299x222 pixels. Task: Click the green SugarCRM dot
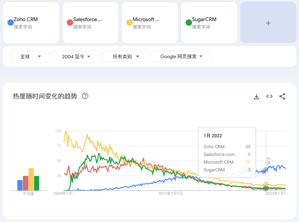189,22
